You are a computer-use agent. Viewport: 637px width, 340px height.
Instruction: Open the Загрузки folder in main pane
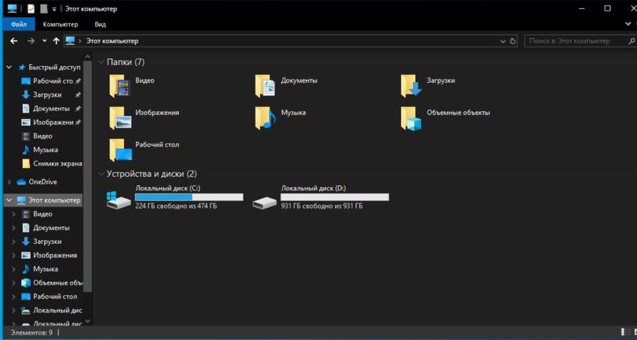(x=428, y=86)
